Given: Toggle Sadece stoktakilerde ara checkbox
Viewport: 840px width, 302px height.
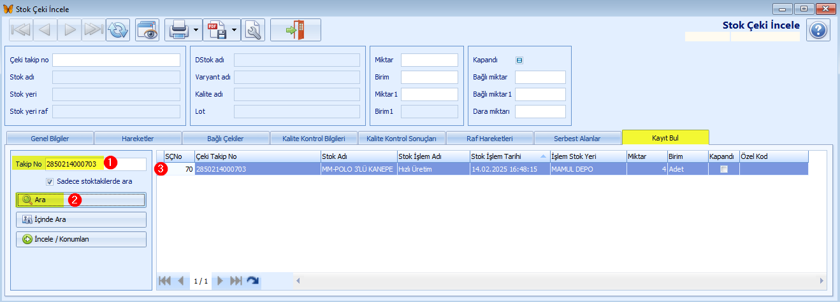Looking at the screenshot, I should pos(50,181).
